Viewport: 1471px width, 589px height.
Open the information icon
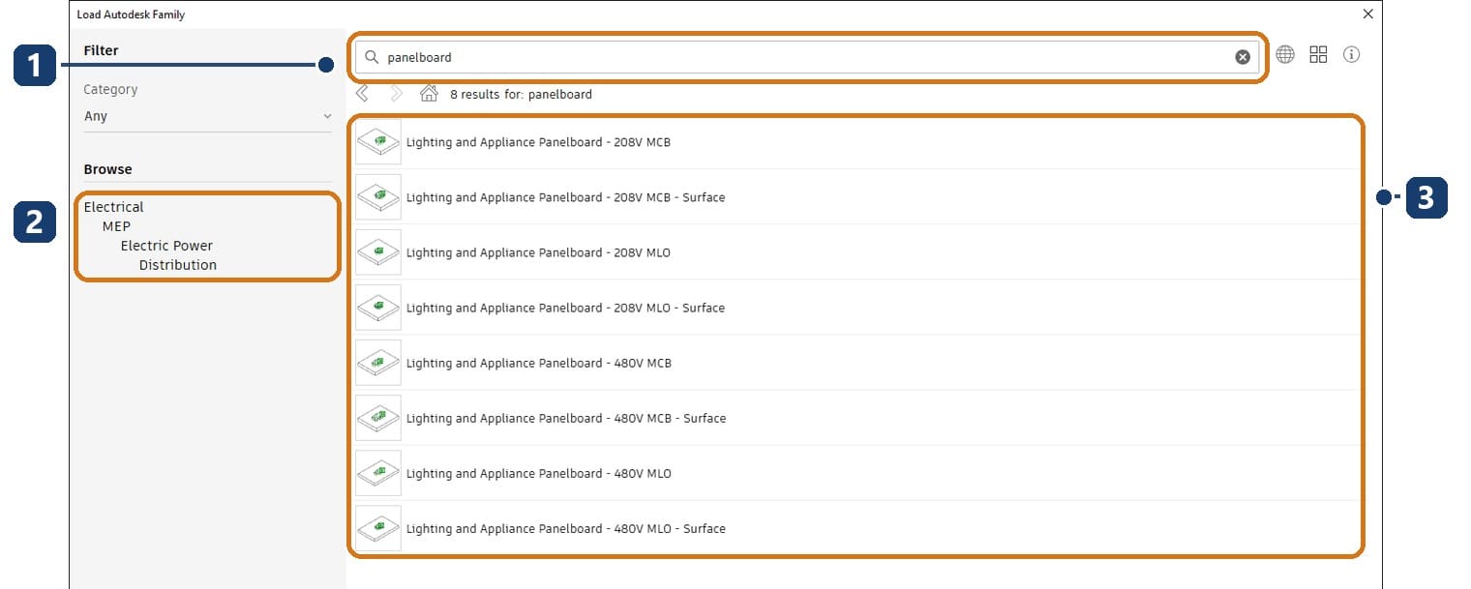pyautogui.click(x=1352, y=55)
